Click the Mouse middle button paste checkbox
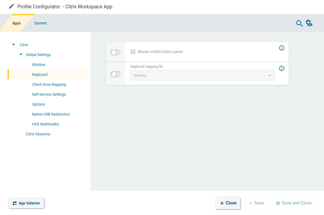Viewport: 324px width, 215px height. point(133,52)
